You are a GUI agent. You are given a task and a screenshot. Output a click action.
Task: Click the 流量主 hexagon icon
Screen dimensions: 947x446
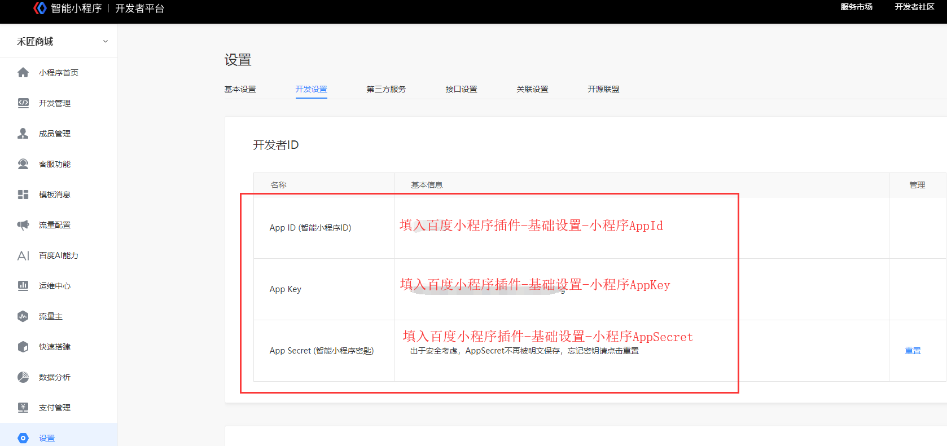point(23,316)
